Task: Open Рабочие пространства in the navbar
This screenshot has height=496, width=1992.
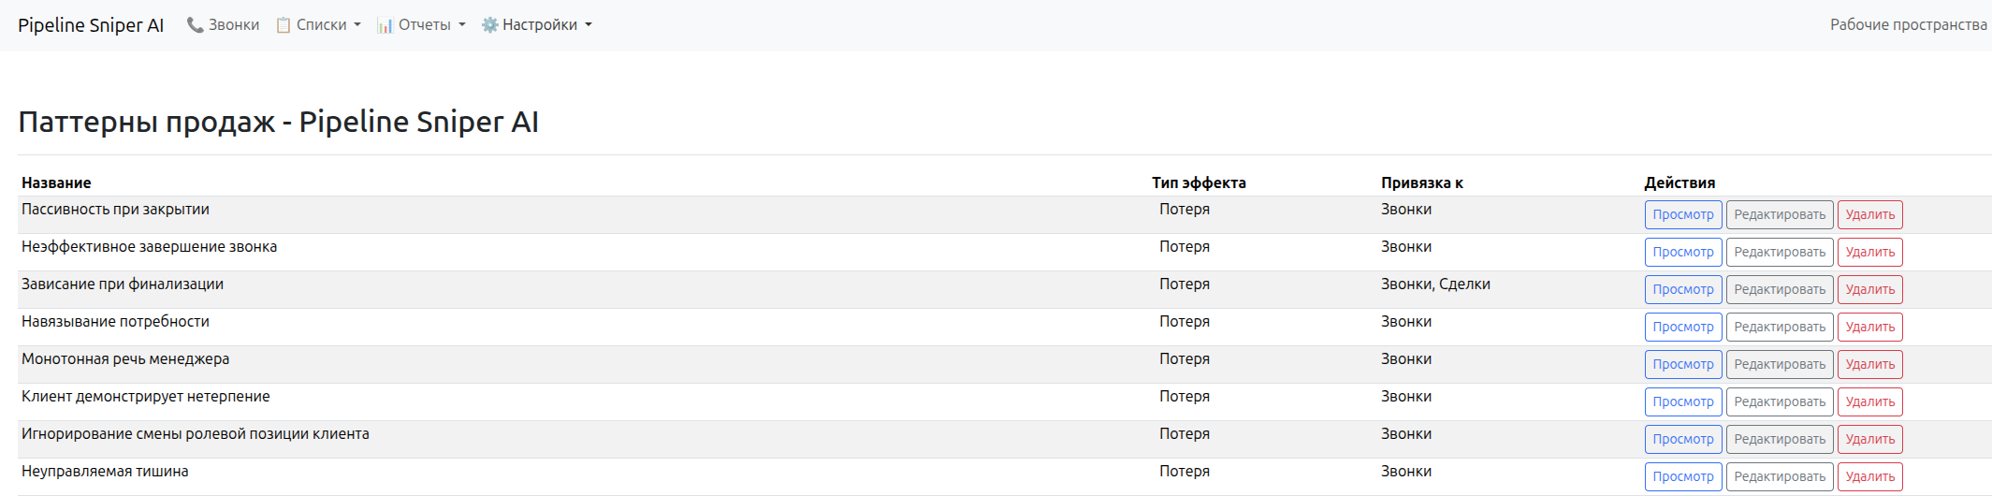Action: 1908,25
